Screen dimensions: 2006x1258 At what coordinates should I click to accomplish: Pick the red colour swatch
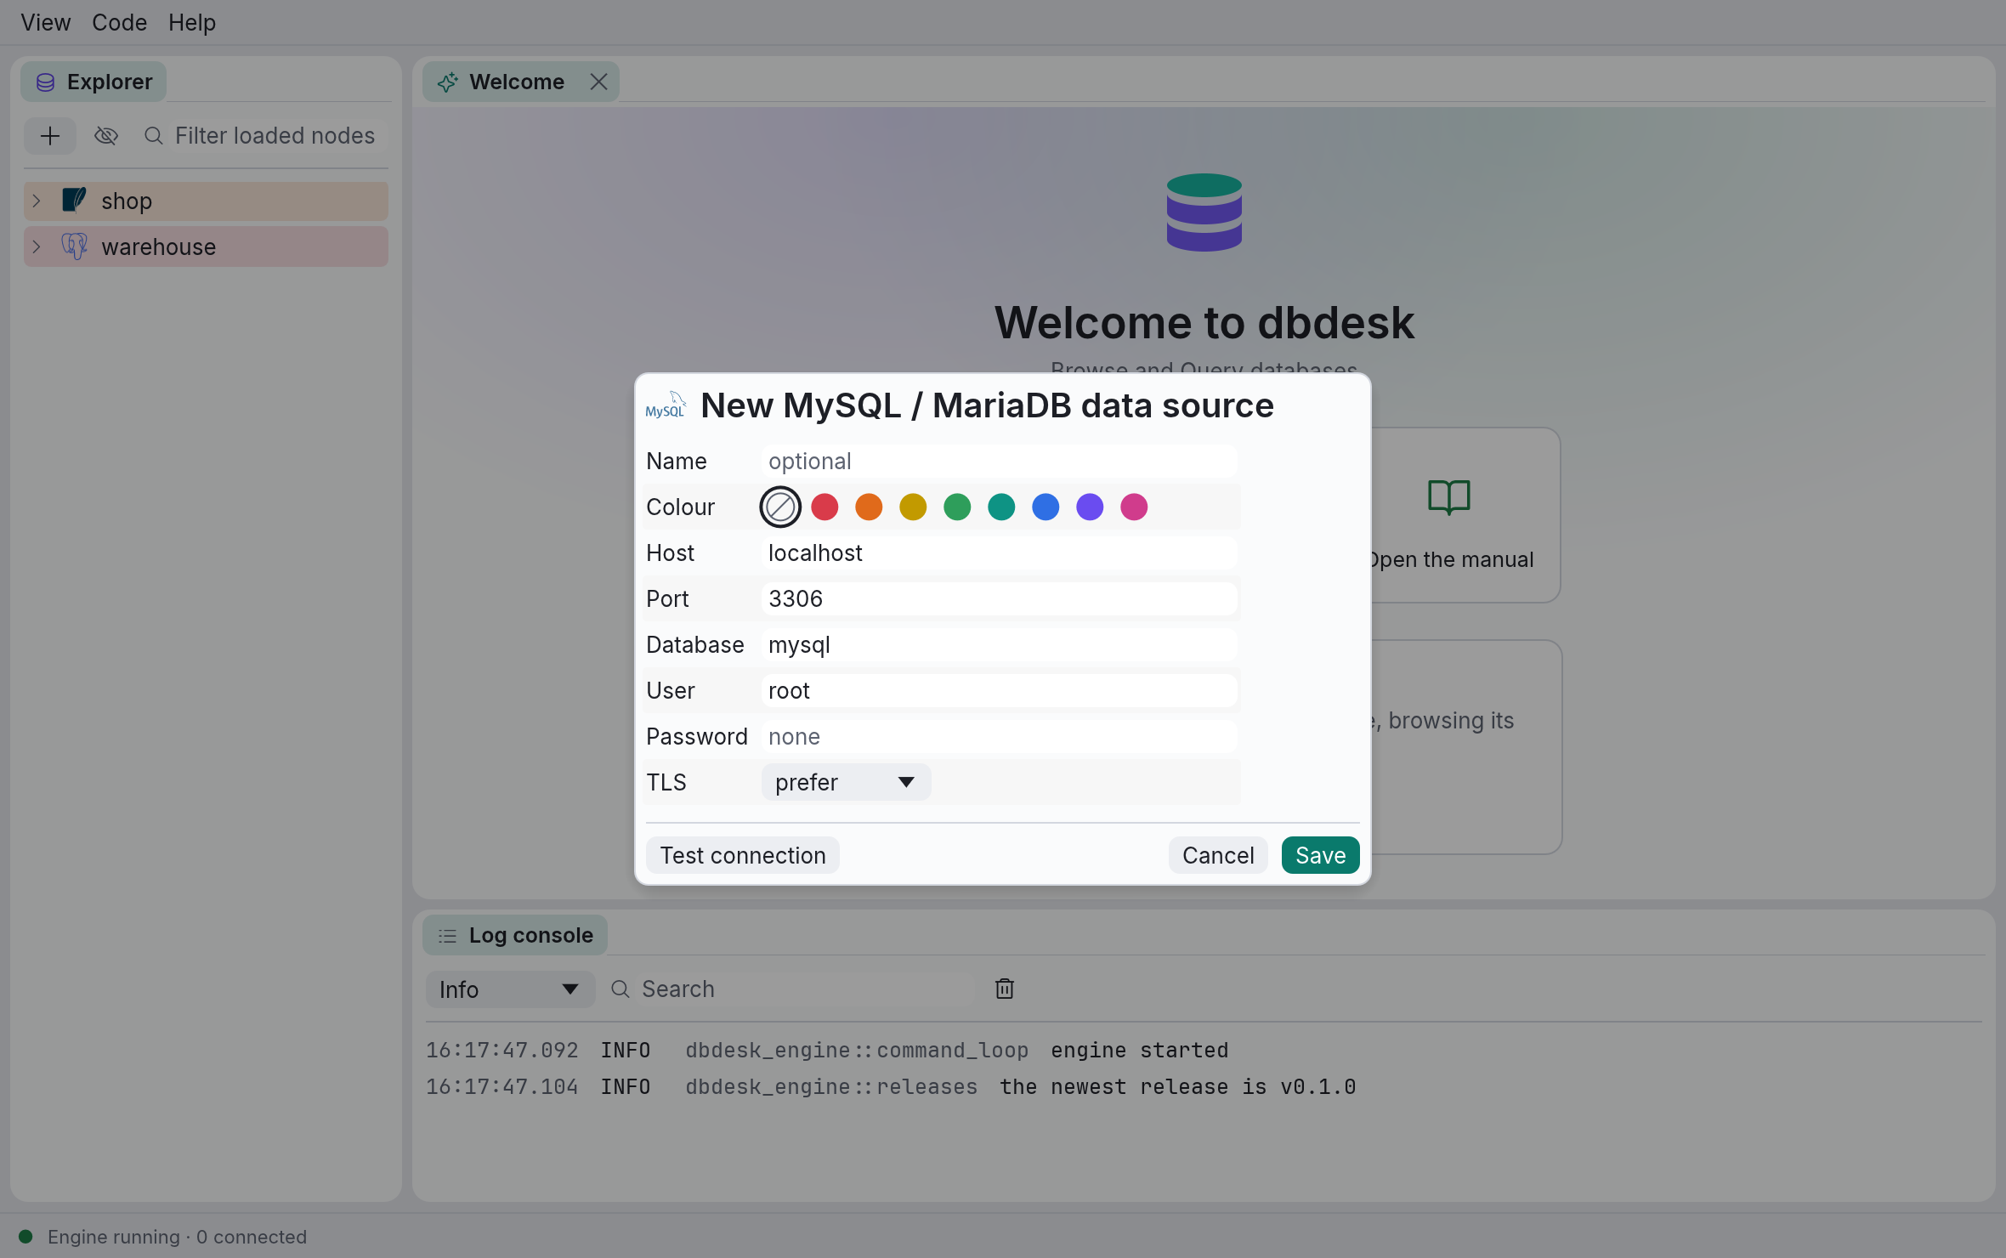click(x=824, y=507)
